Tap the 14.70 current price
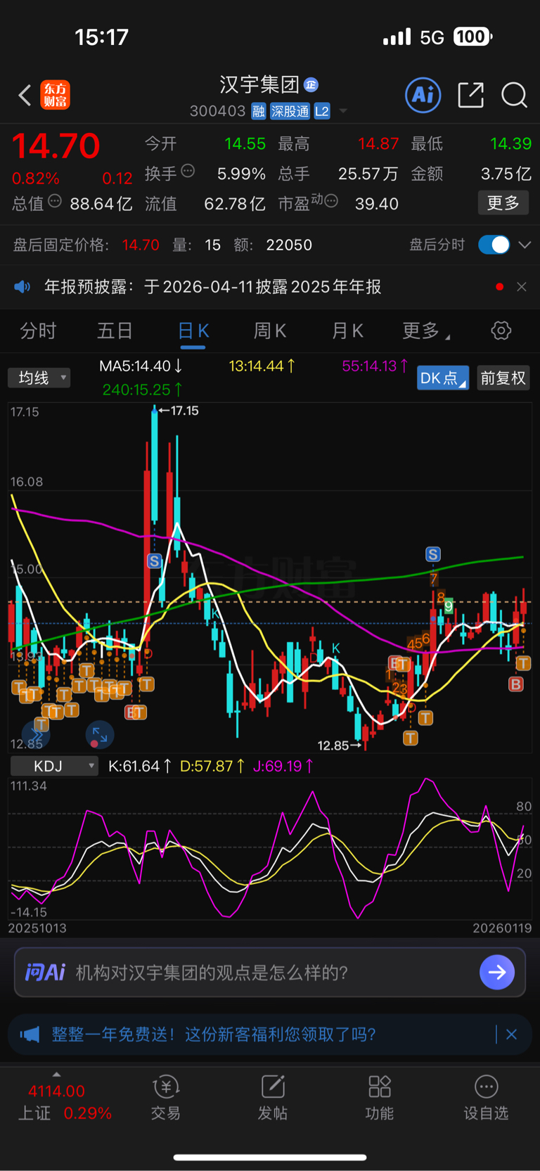The image size is (540, 1171). [56, 146]
